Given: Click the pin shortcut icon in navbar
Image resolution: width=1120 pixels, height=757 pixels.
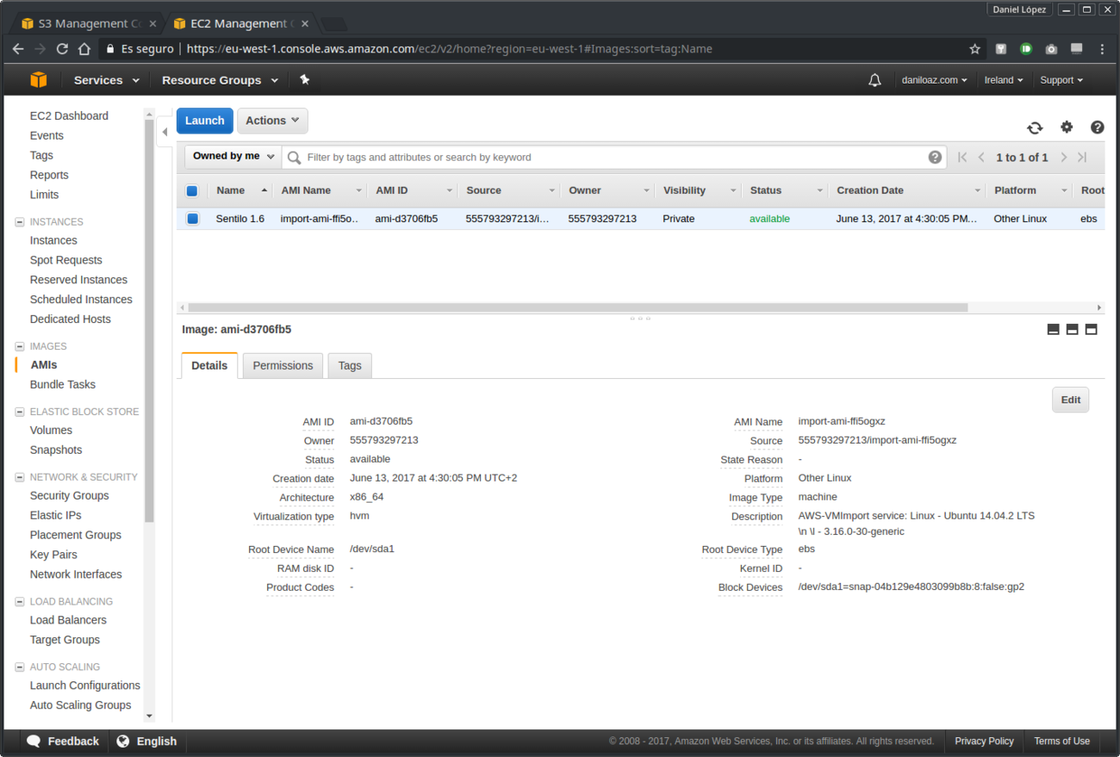Looking at the screenshot, I should point(304,80).
